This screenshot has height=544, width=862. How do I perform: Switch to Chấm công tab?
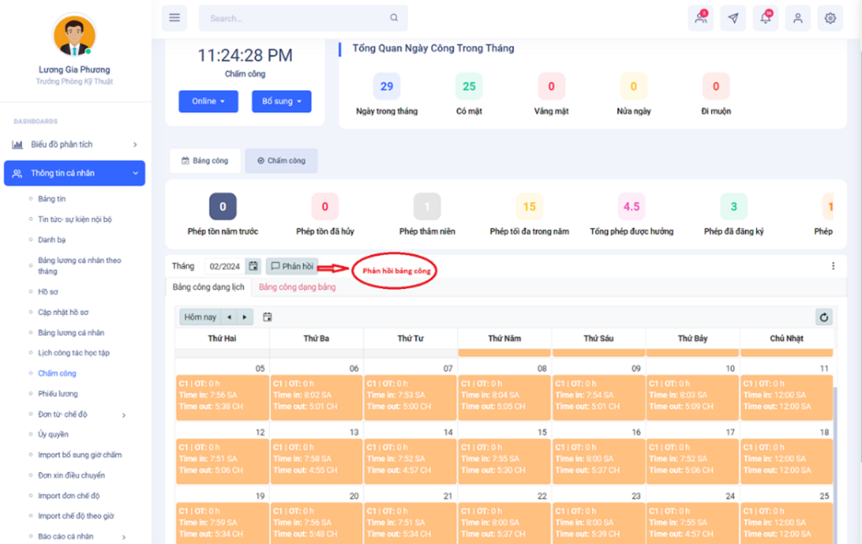point(281,160)
